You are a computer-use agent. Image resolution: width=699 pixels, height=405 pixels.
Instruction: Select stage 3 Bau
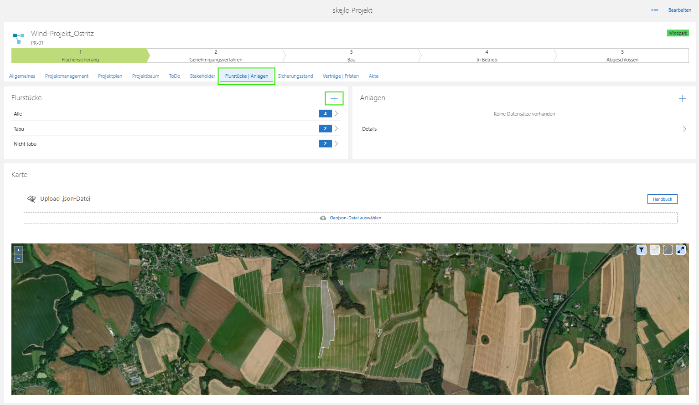click(x=351, y=56)
